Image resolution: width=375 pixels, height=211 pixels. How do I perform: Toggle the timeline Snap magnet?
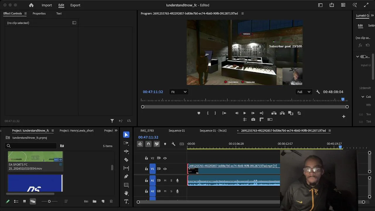[x=148, y=144]
